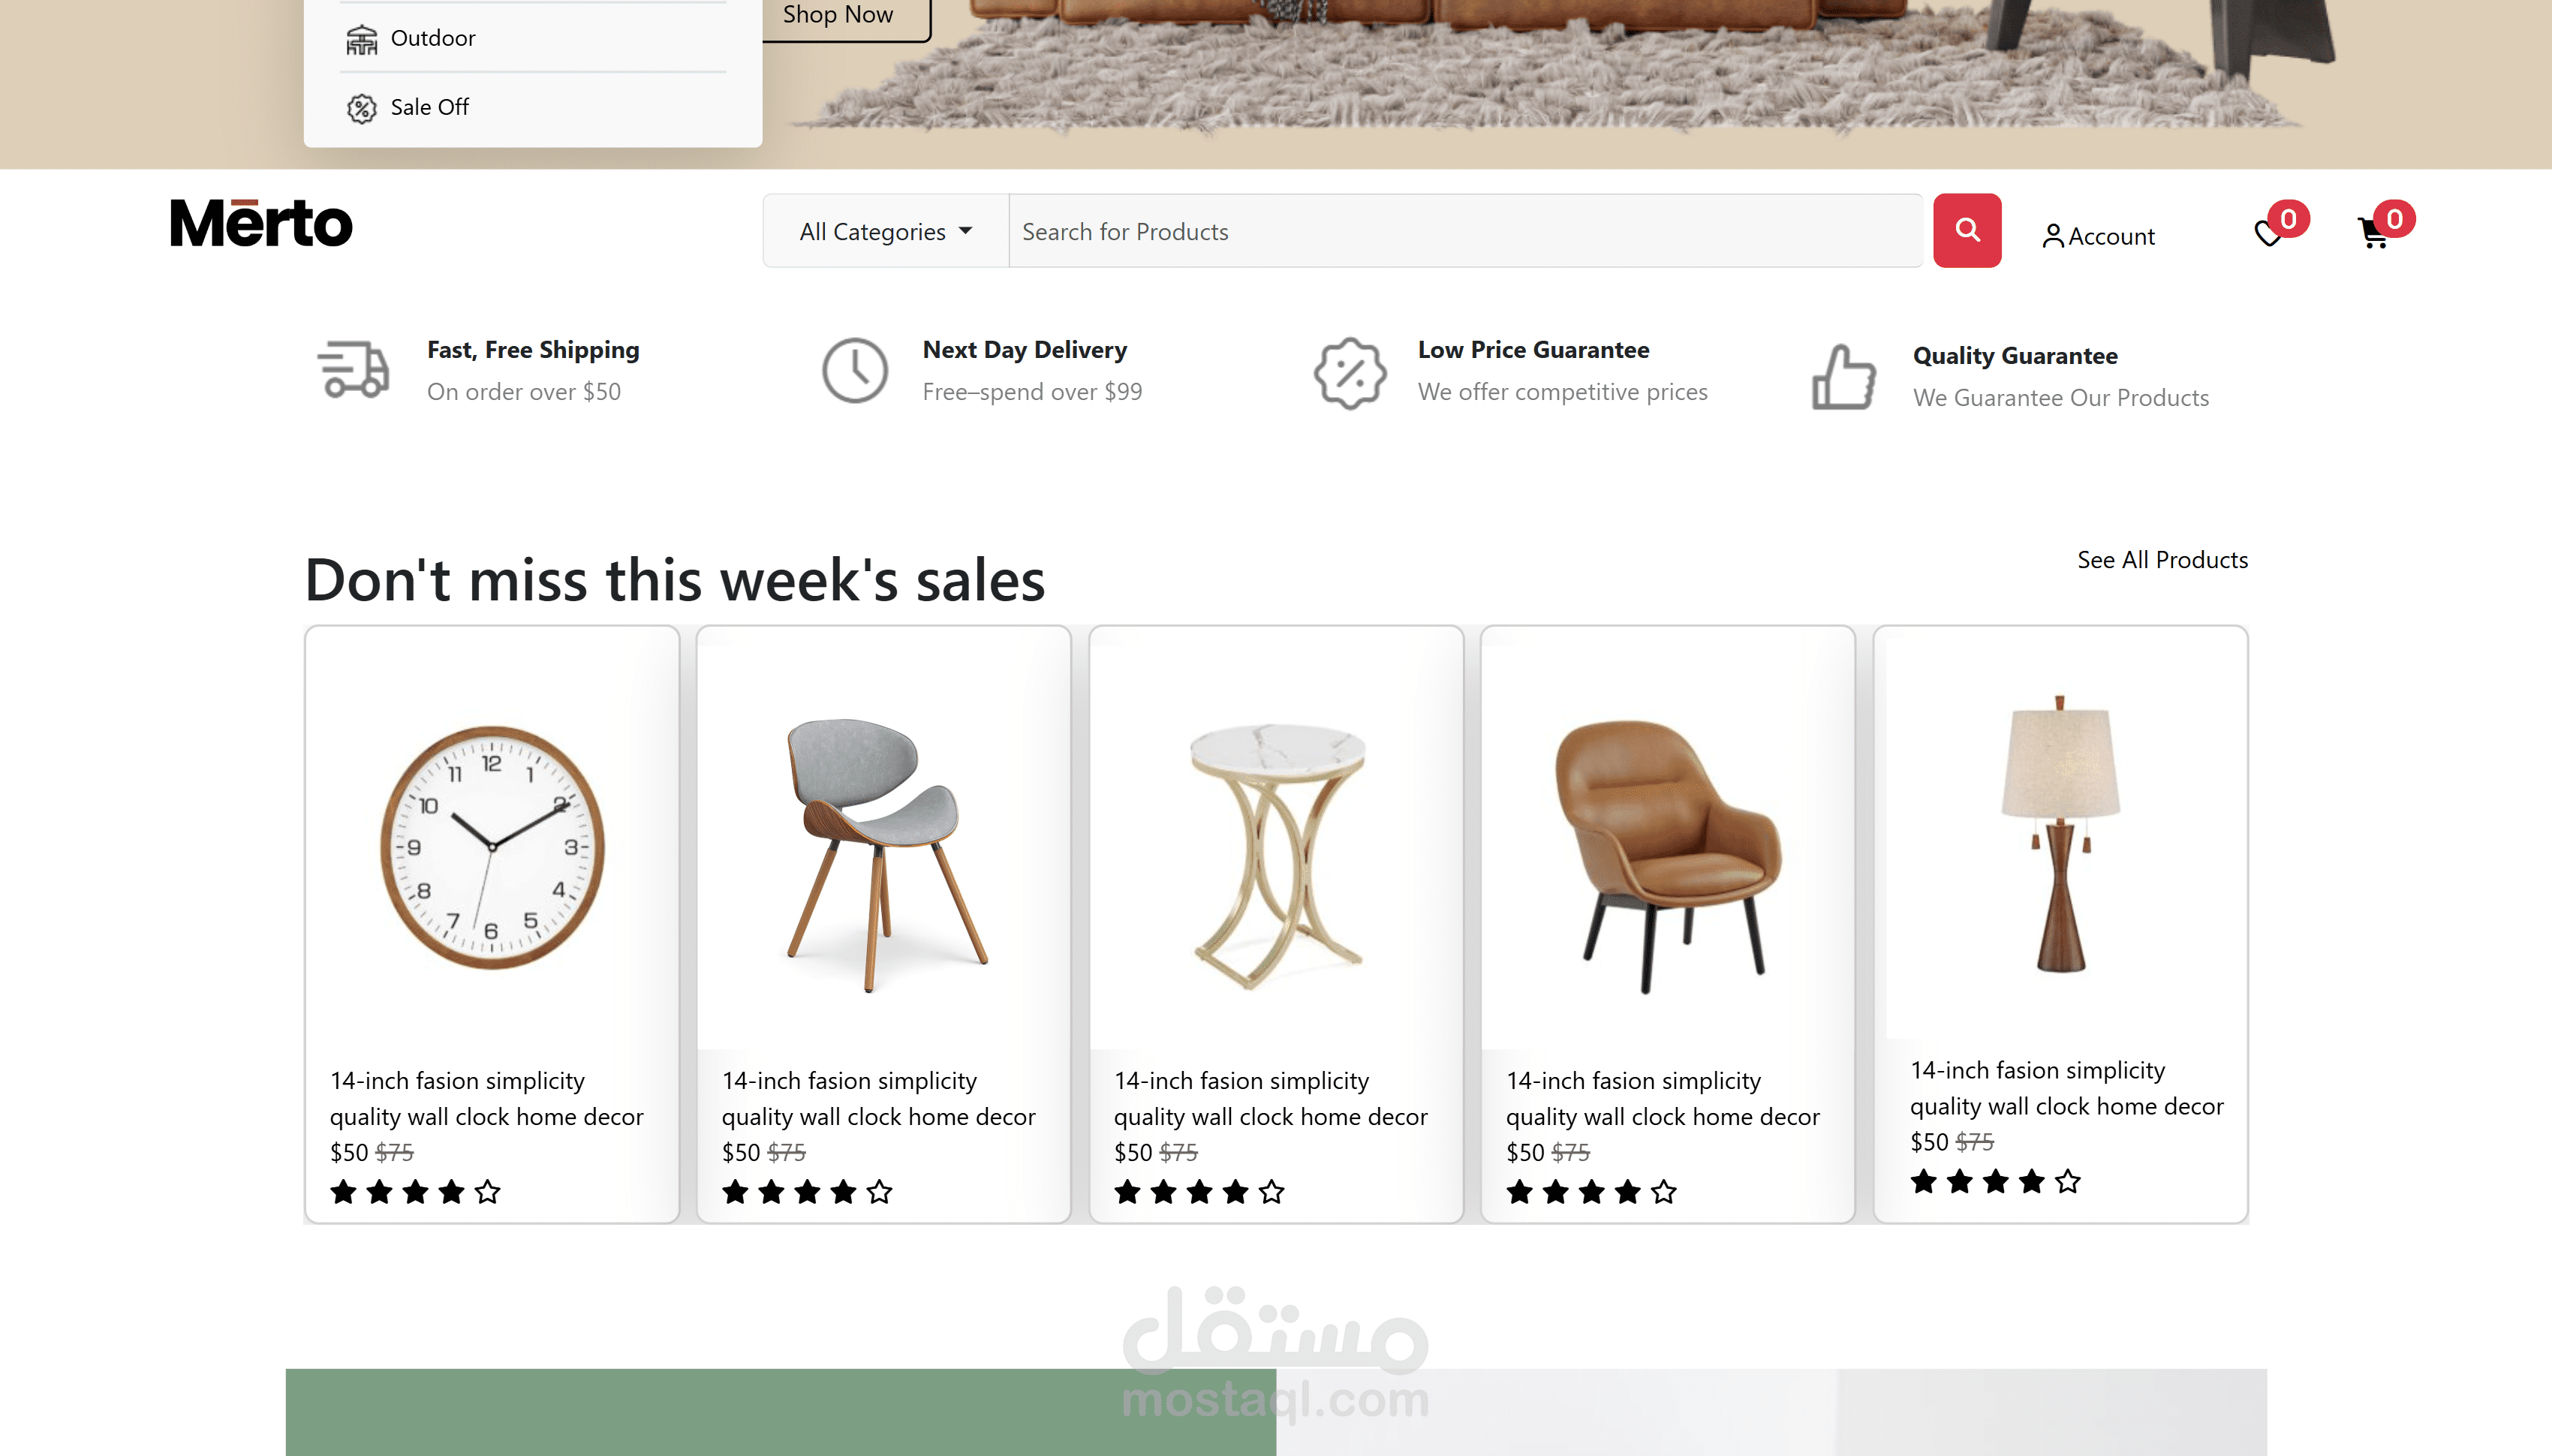Click the empty fifth star on lamp product
Viewport: 2552px width, 1456px height.
(x=2067, y=1182)
